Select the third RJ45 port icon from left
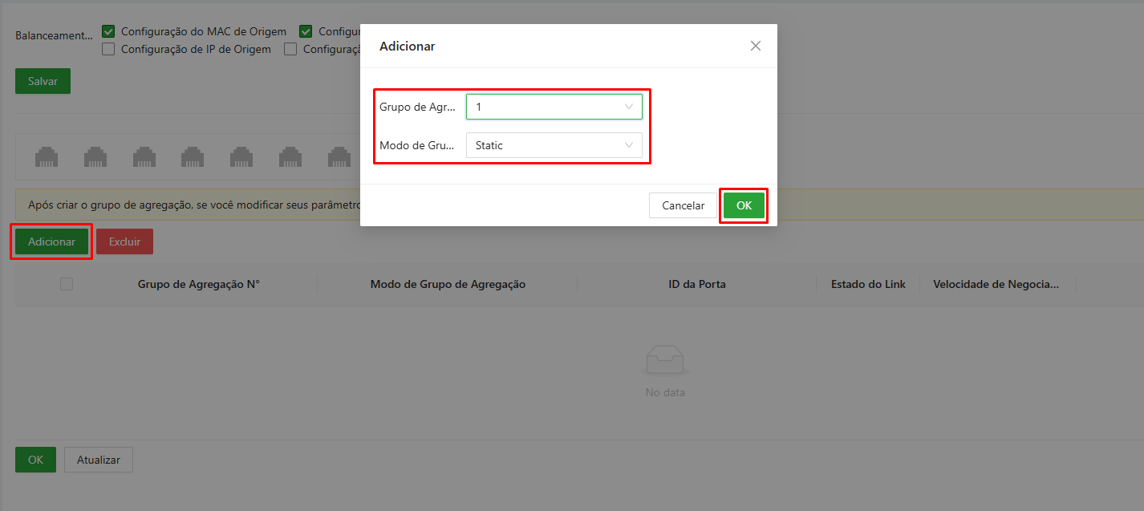The image size is (1144, 511). click(x=144, y=156)
